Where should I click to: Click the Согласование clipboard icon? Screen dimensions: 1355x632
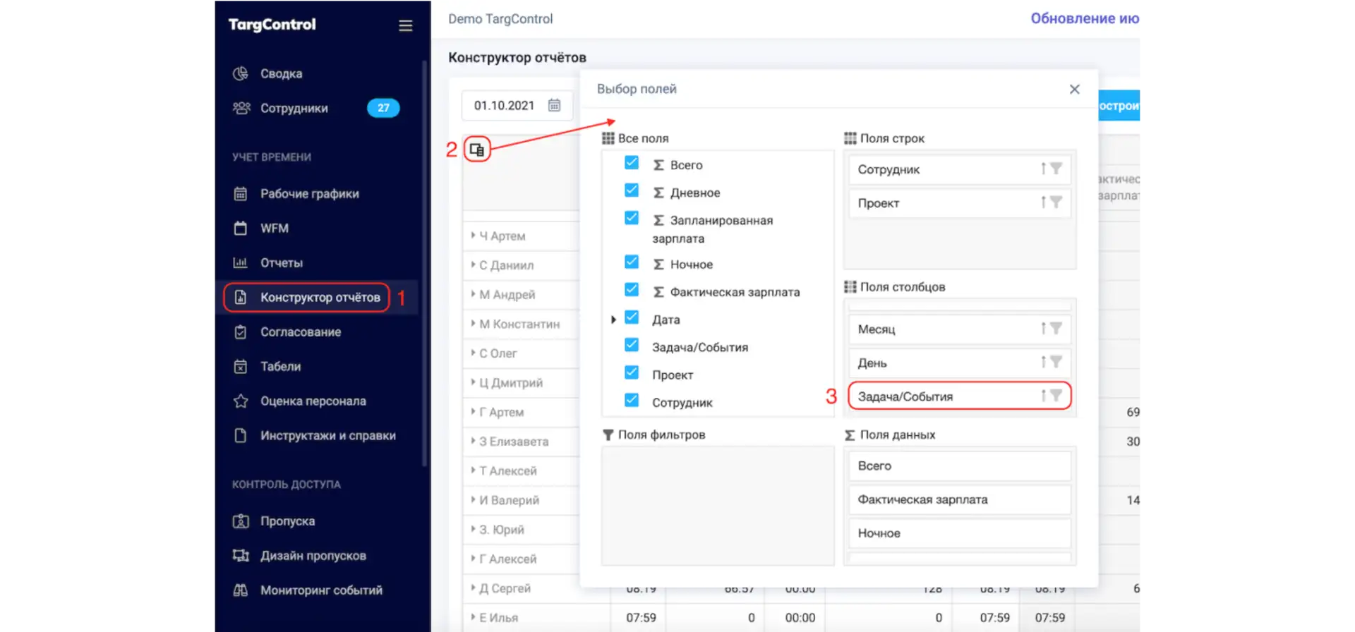(241, 332)
